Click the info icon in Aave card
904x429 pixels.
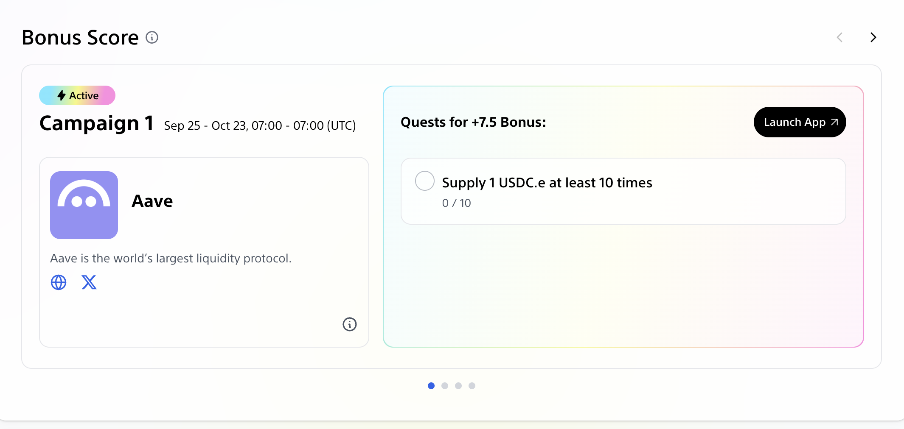[350, 324]
